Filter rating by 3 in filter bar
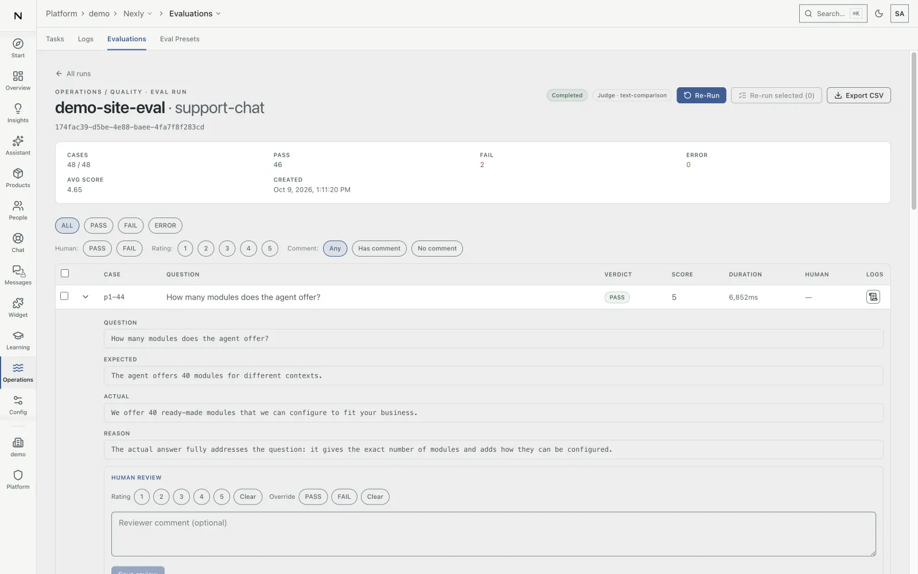918x574 pixels. pyautogui.click(x=227, y=249)
